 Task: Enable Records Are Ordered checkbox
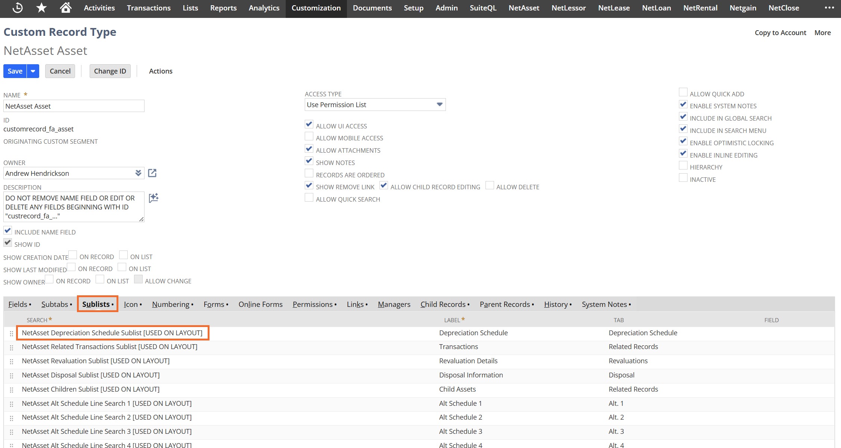click(309, 173)
